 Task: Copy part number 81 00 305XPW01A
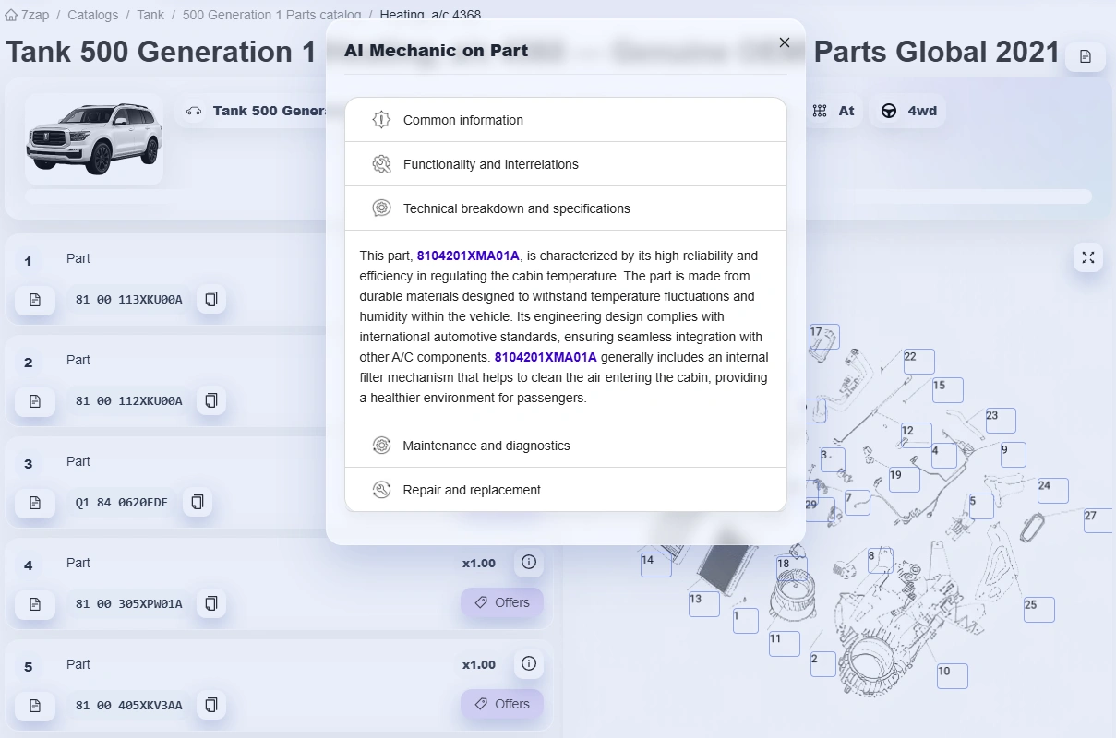pyautogui.click(x=211, y=603)
